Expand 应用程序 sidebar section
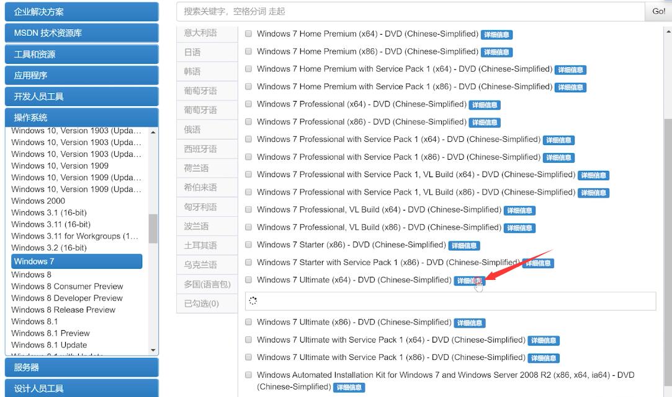The image size is (672, 397). tap(81, 76)
